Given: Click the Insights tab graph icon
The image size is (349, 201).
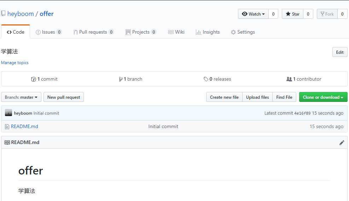Looking at the screenshot, I should coord(198,32).
